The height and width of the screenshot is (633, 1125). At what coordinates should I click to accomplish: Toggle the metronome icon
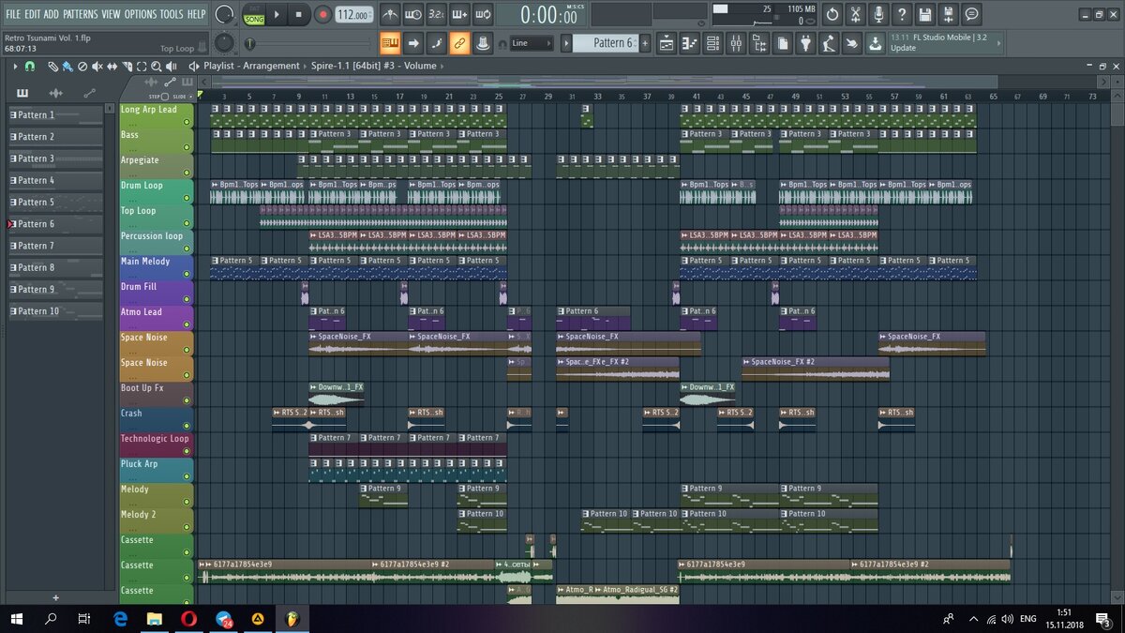pyautogui.click(x=390, y=14)
